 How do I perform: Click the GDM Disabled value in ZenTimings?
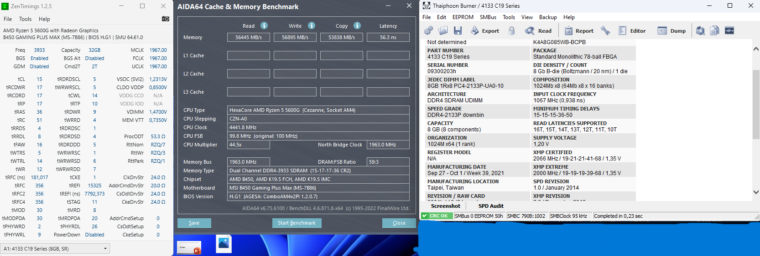(39, 66)
